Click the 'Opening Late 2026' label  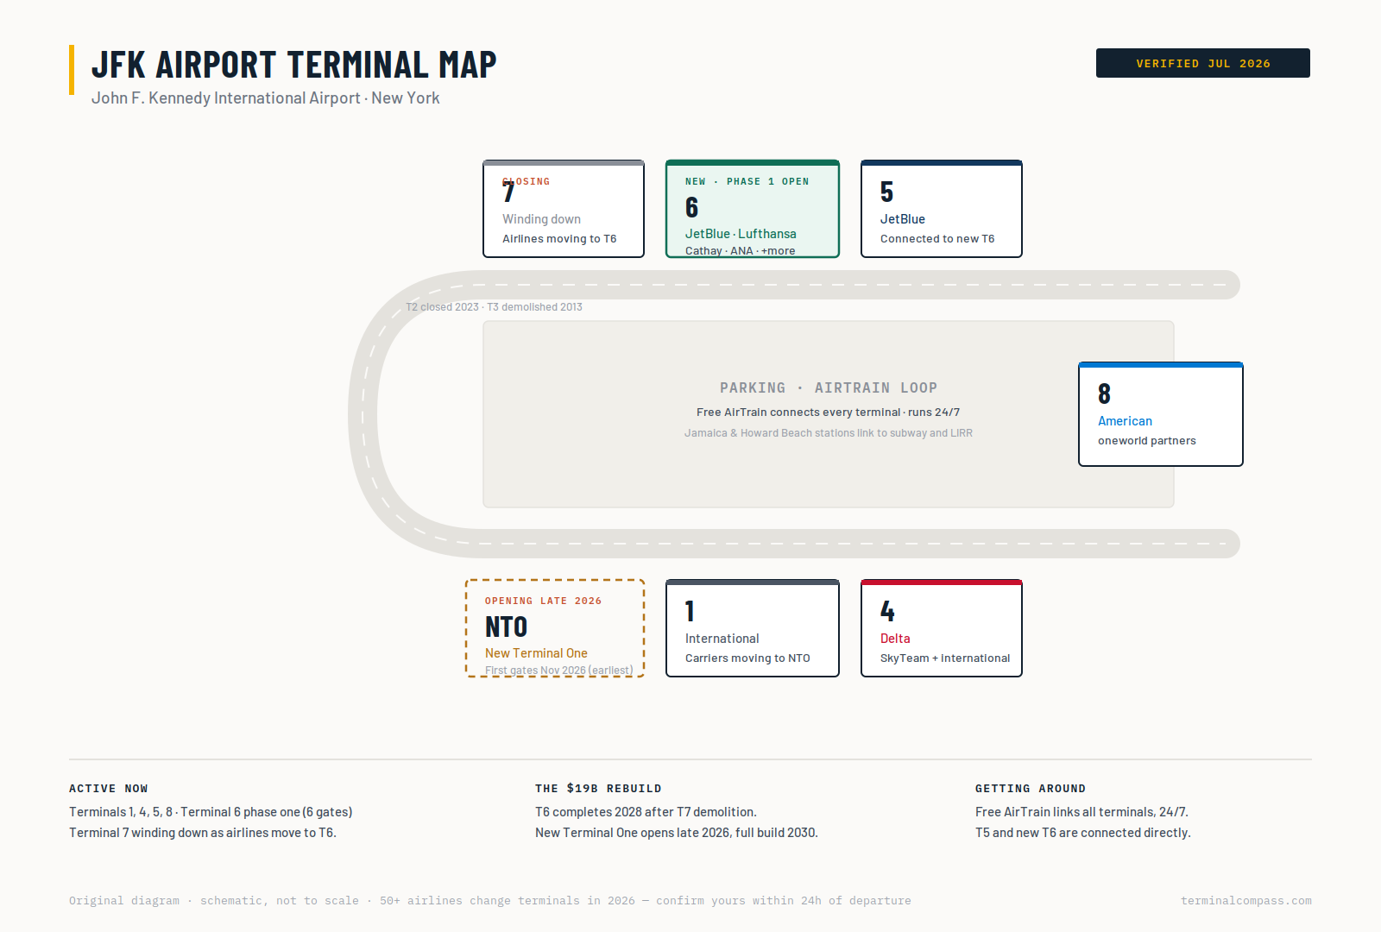[543, 601]
